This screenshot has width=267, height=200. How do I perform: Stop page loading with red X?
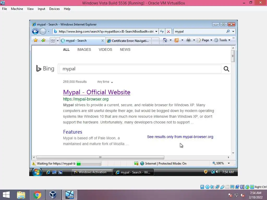[x=168, y=32]
